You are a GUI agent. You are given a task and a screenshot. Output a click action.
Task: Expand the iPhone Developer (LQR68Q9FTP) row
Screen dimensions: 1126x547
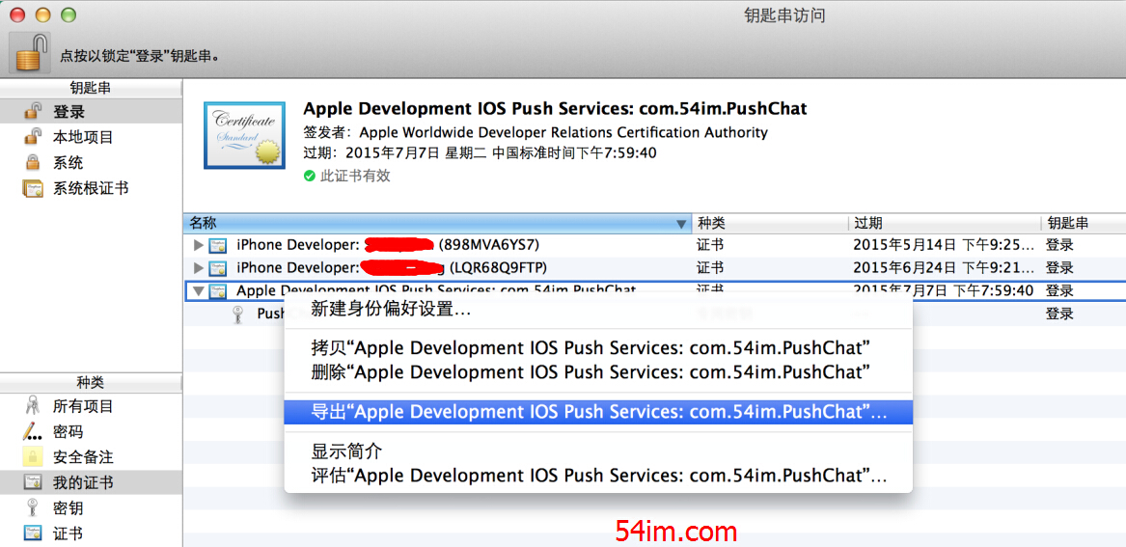199,268
